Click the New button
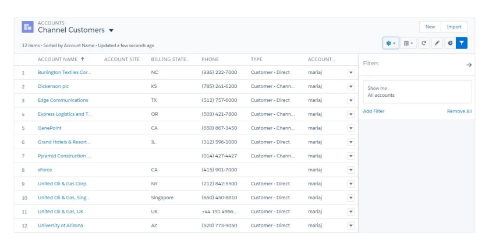The image size is (489, 250). [x=430, y=27]
